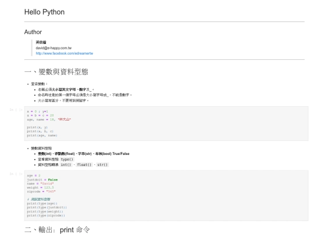
Task: Click the bullet line containing True/False
Action: [84, 154]
